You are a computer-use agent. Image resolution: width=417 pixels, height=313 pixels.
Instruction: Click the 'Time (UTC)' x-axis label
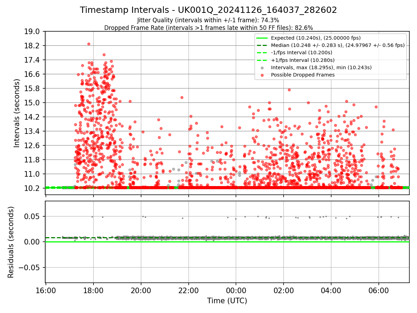[x=227, y=301]
